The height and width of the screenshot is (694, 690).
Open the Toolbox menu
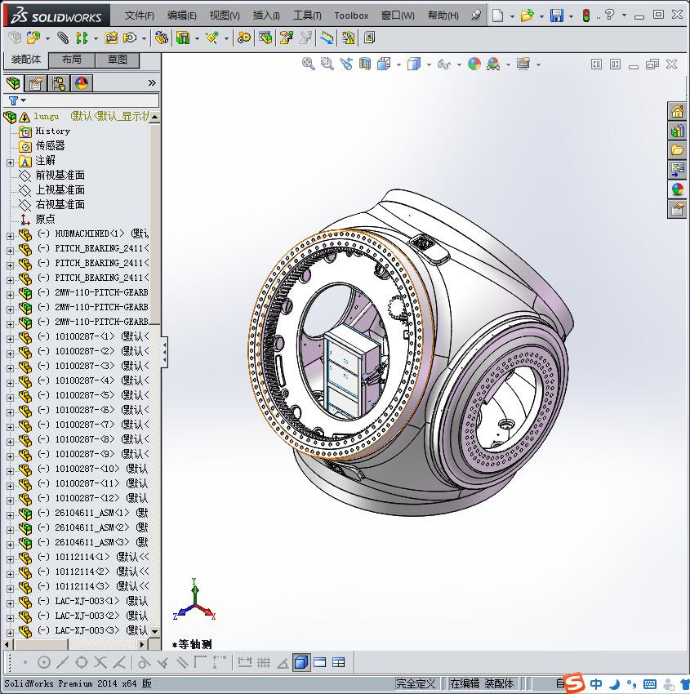(x=351, y=16)
